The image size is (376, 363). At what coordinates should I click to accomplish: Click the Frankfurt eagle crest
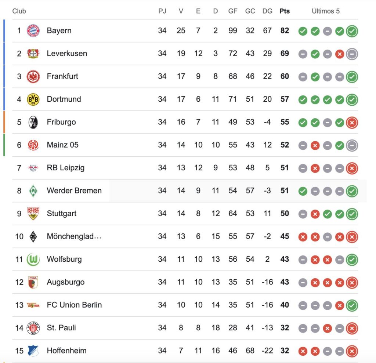[x=33, y=76]
